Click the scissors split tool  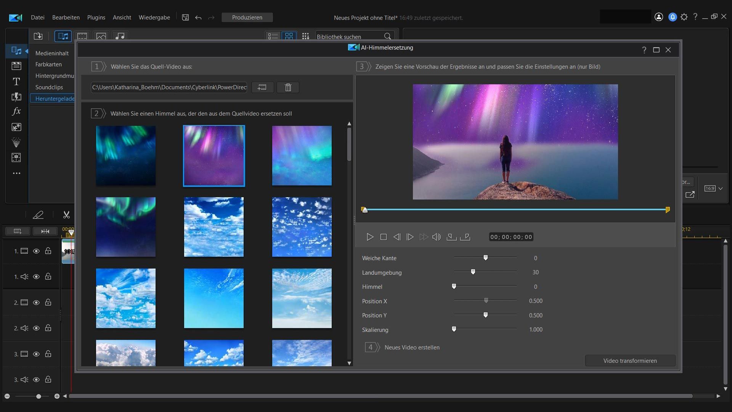click(x=66, y=215)
